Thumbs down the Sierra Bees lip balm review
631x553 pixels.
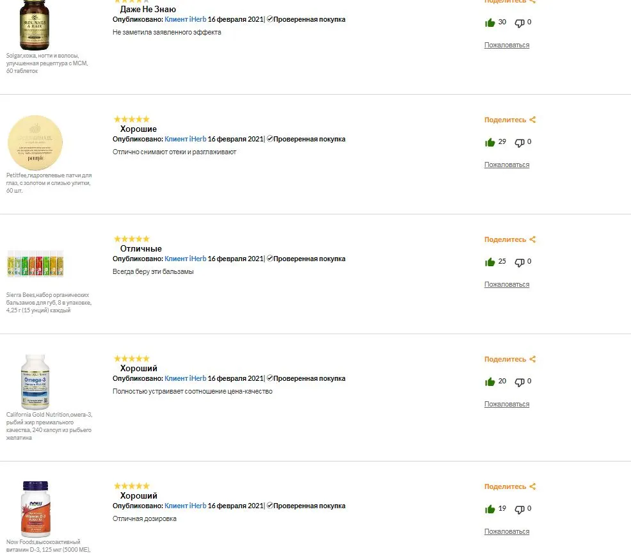click(x=520, y=262)
